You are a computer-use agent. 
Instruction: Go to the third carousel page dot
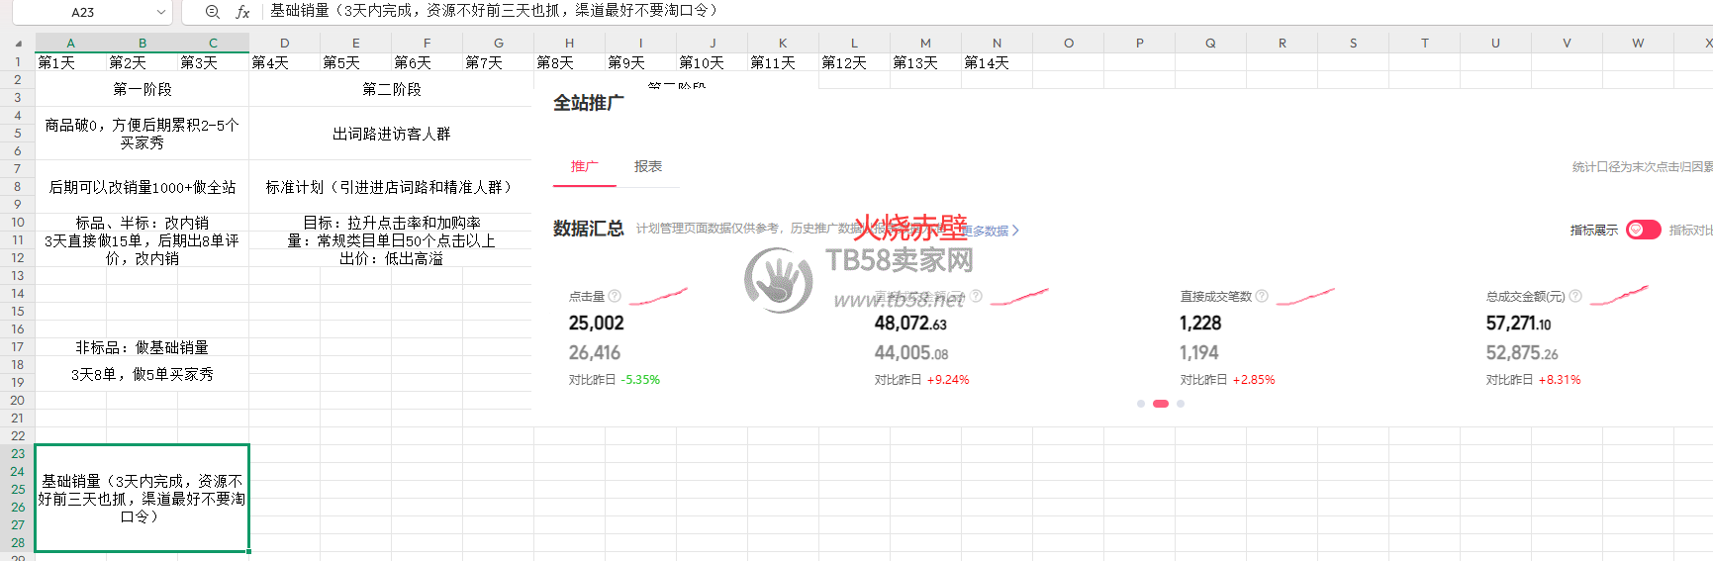point(1181,404)
